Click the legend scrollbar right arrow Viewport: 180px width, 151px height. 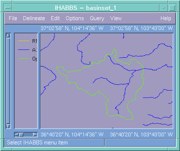tap(35, 135)
